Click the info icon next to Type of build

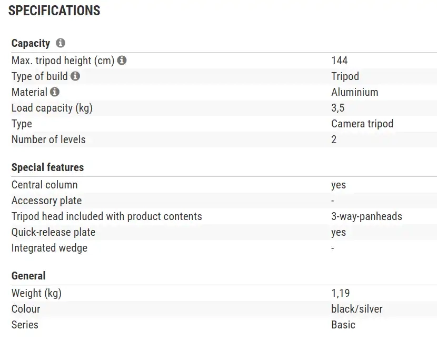(75, 76)
